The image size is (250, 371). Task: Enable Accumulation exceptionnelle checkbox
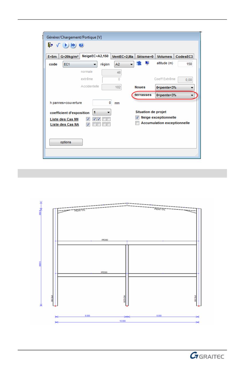click(x=137, y=123)
